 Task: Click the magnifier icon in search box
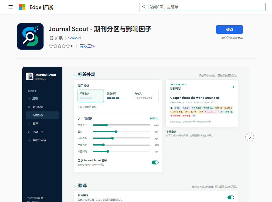[x=144, y=7]
